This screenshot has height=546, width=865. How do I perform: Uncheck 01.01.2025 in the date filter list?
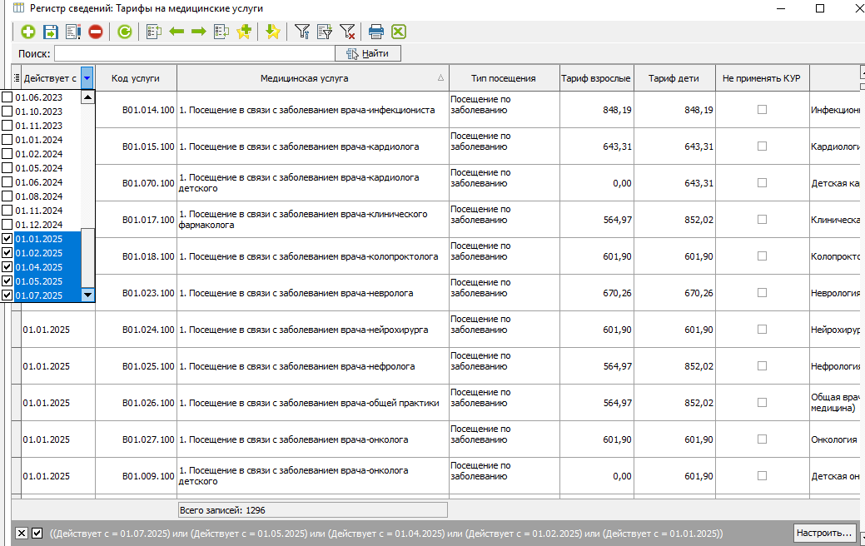(7, 239)
